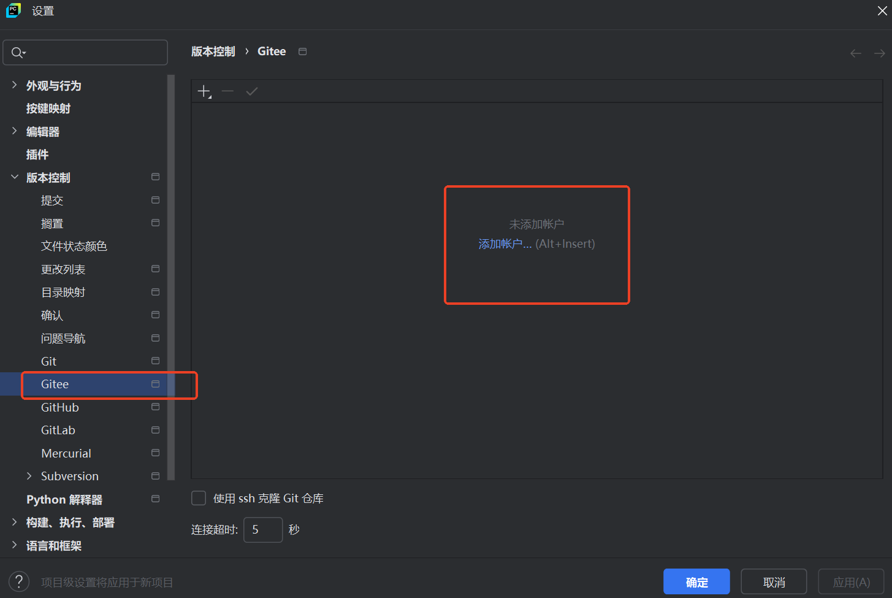The width and height of the screenshot is (892, 598).
Task: Click project-level icon on 更改列表 row
Action: coord(155,269)
